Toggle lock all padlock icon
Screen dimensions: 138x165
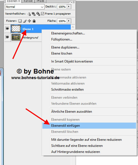tap(34, 21)
